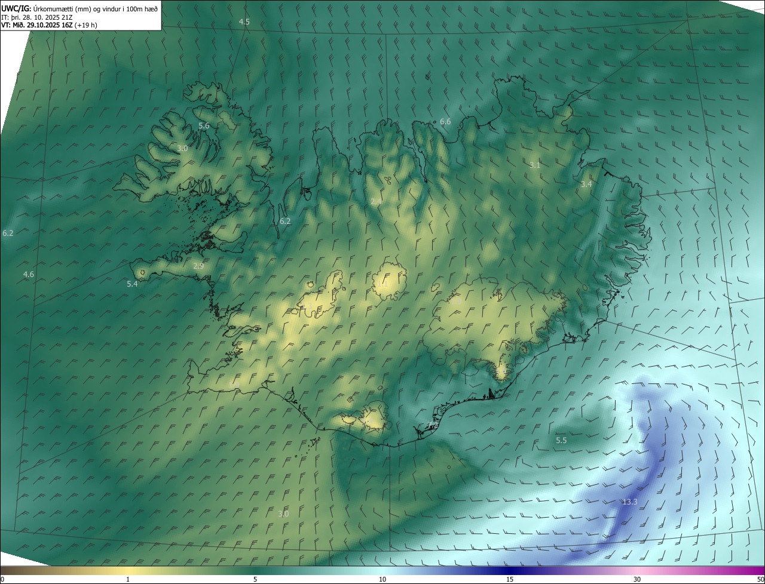Click the '6.6' value label on the north coast
The width and height of the screenshot is (765, 584).
(445, 121)
